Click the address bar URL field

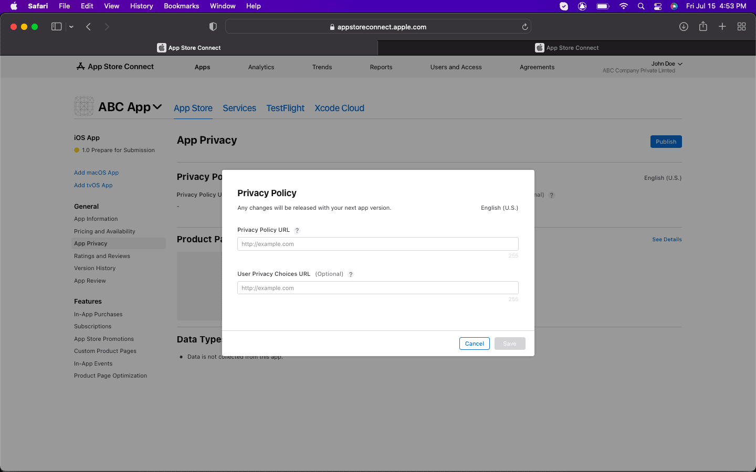[x=378, y=27]
